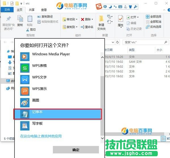Screen dimensions: 170x158
Task: Click the 属性 properties icon
Action: (121, 19)
